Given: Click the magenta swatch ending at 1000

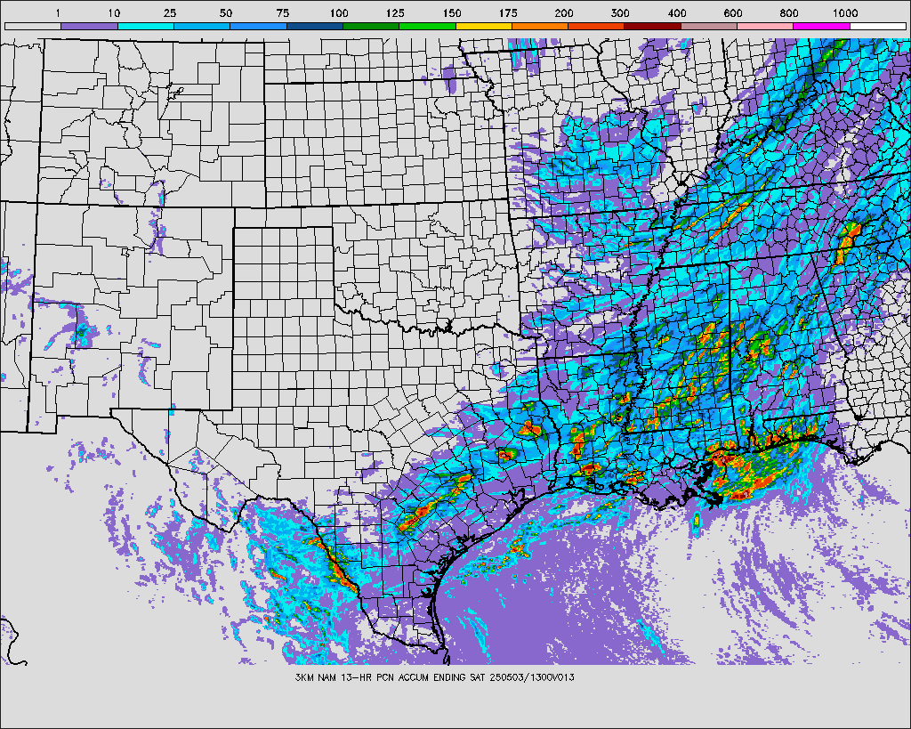Looking at the screenshot, I should click(822, 26).
